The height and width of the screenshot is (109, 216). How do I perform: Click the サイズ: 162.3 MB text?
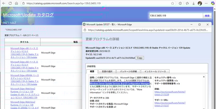[x=94, y=54]
